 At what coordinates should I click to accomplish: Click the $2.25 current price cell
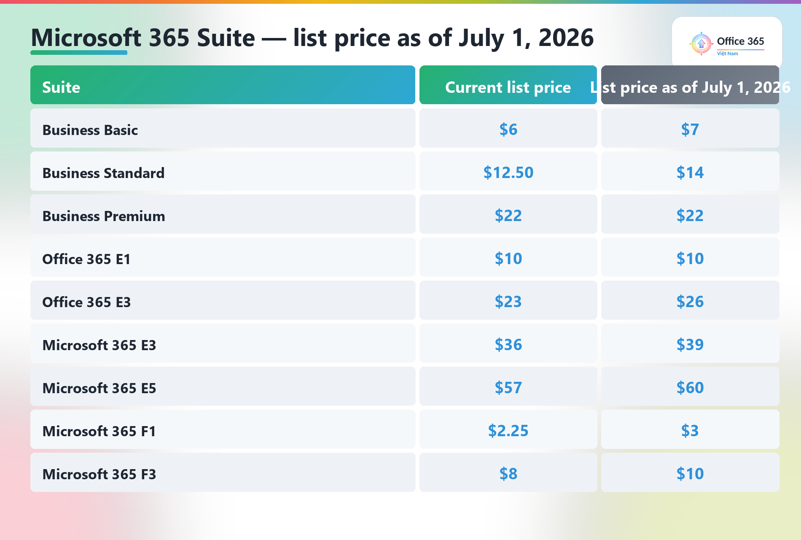click(x=508, y=429)
